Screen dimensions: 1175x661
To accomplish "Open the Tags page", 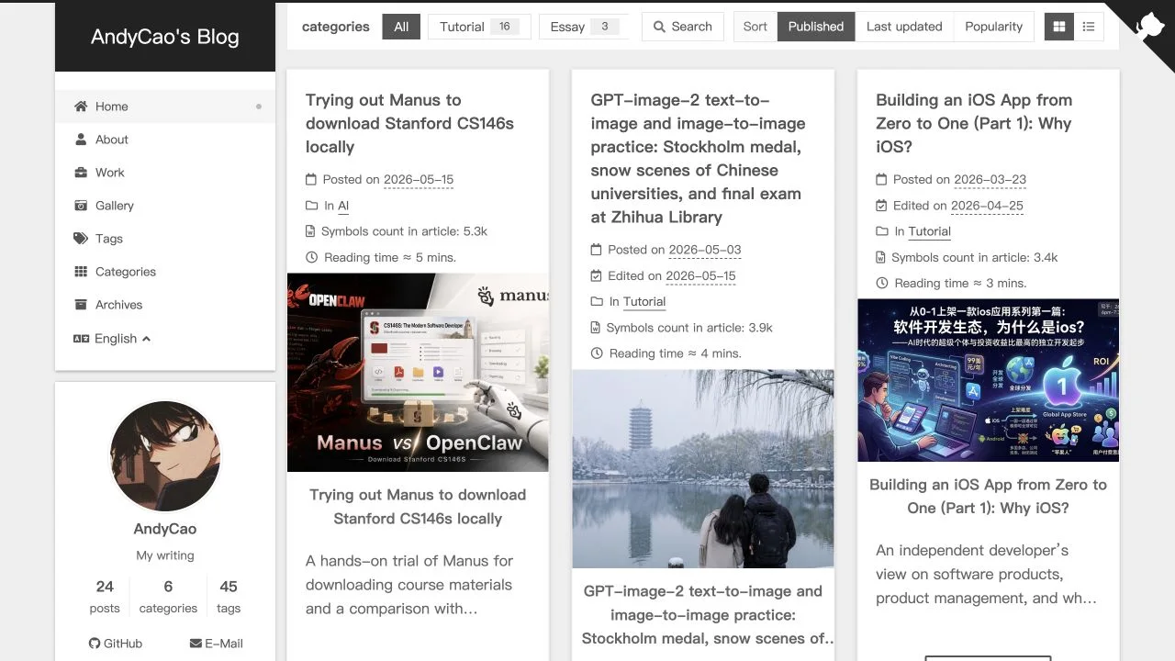I will 165,239.
